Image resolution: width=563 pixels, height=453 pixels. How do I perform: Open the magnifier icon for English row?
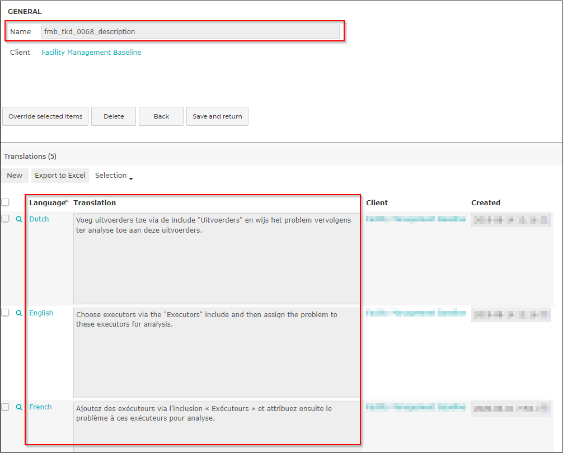[19, 313]
